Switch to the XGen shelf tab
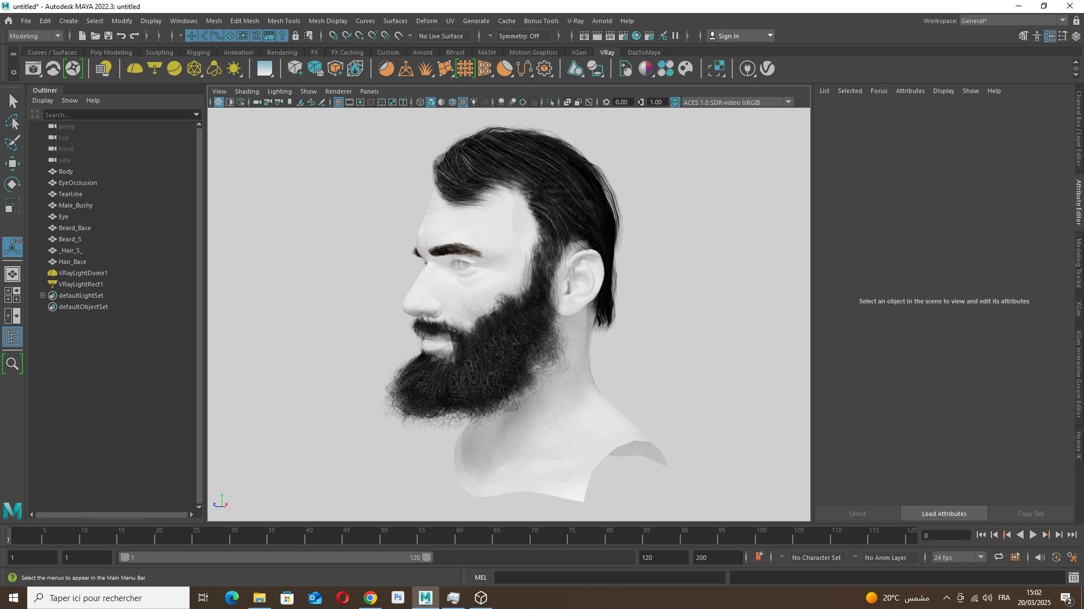This screenshot has width=1084, height=609. pos(578,52)
